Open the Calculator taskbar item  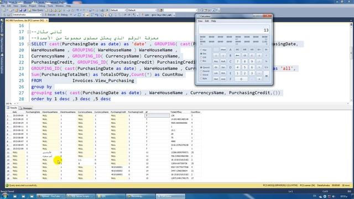170,196
